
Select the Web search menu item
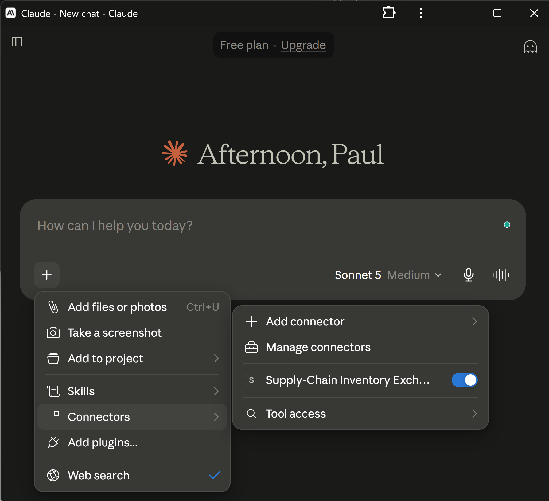pos(132,475)
